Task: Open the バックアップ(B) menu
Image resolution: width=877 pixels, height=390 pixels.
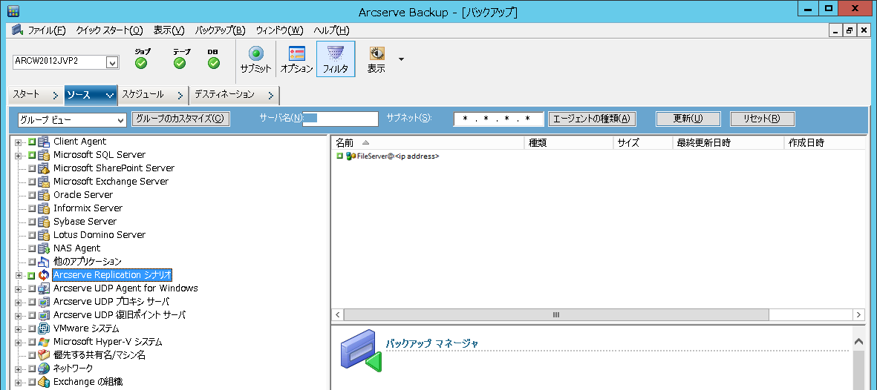Action: tap(221, 30)
